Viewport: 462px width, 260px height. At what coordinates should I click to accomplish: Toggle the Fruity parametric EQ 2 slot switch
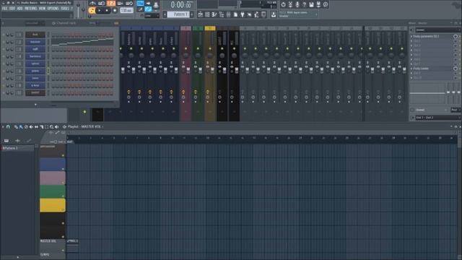(x=456, y=37)
